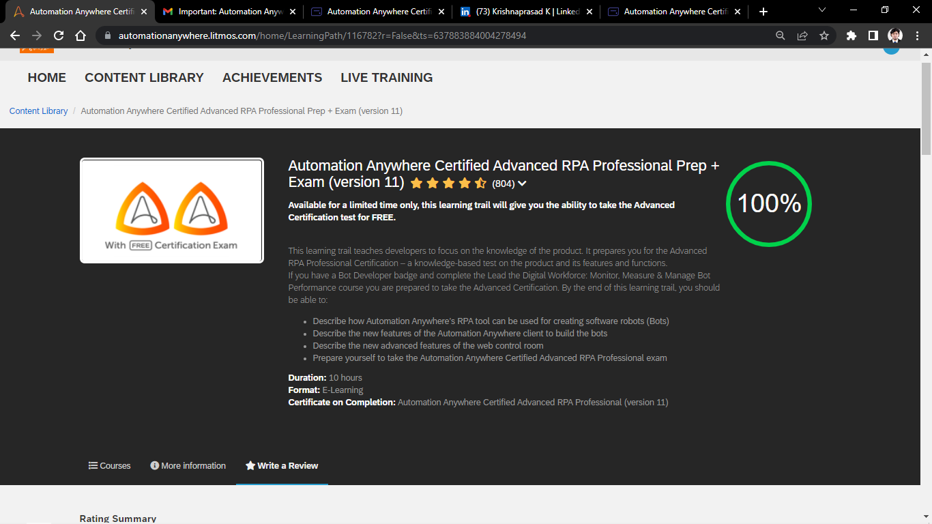Click the 'Certificate on Completion' line

478,403
